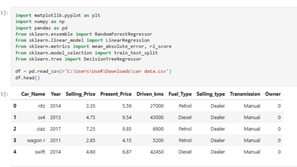Click the Fuel_Type column header
This screenshot has height=167, width=297.
coord(180,94)
